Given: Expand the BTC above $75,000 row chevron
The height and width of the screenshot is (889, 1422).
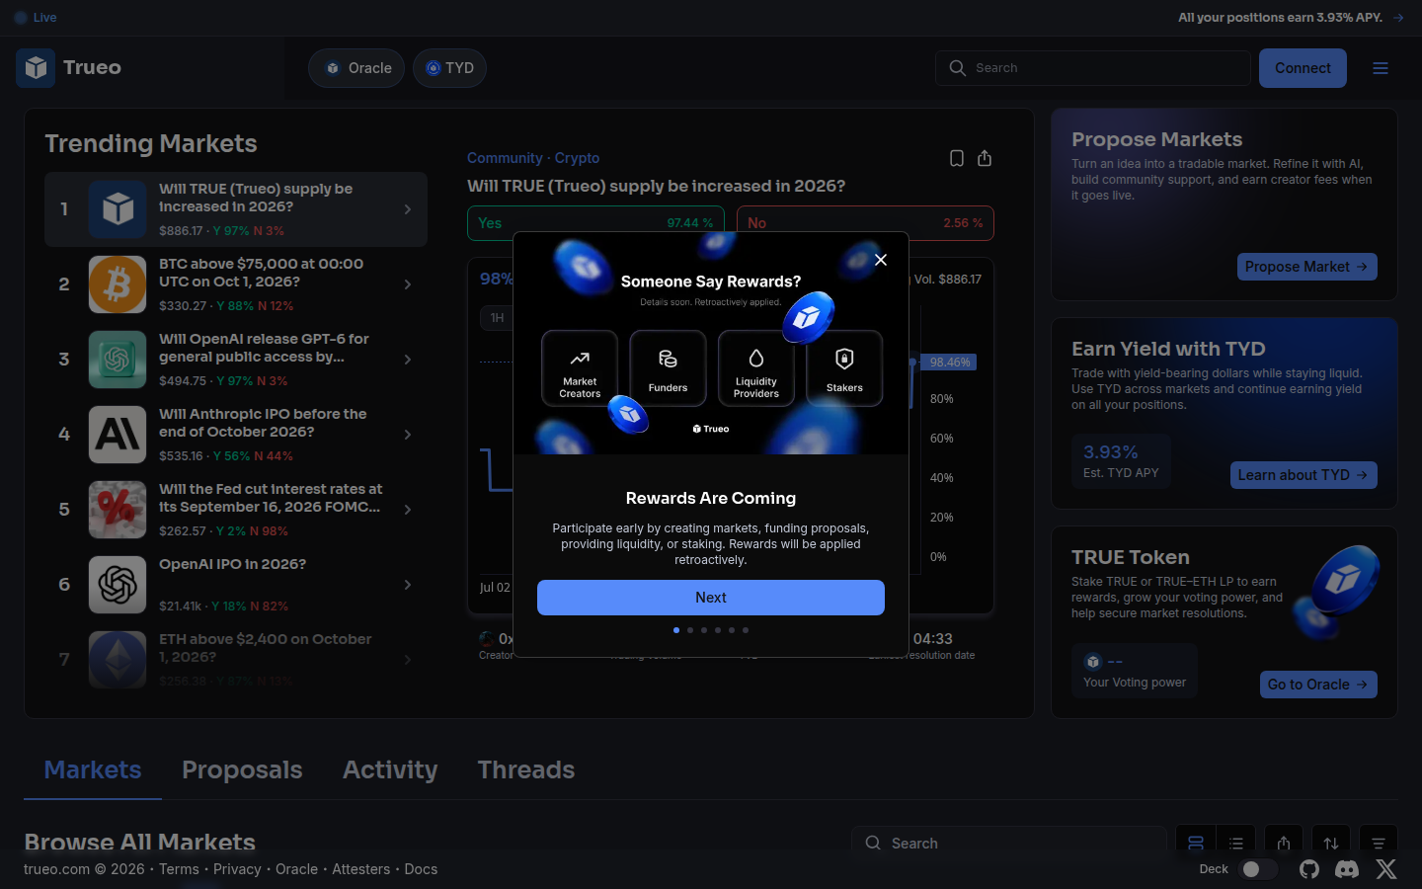Looking at the screenshot, I should coord(408,284).
